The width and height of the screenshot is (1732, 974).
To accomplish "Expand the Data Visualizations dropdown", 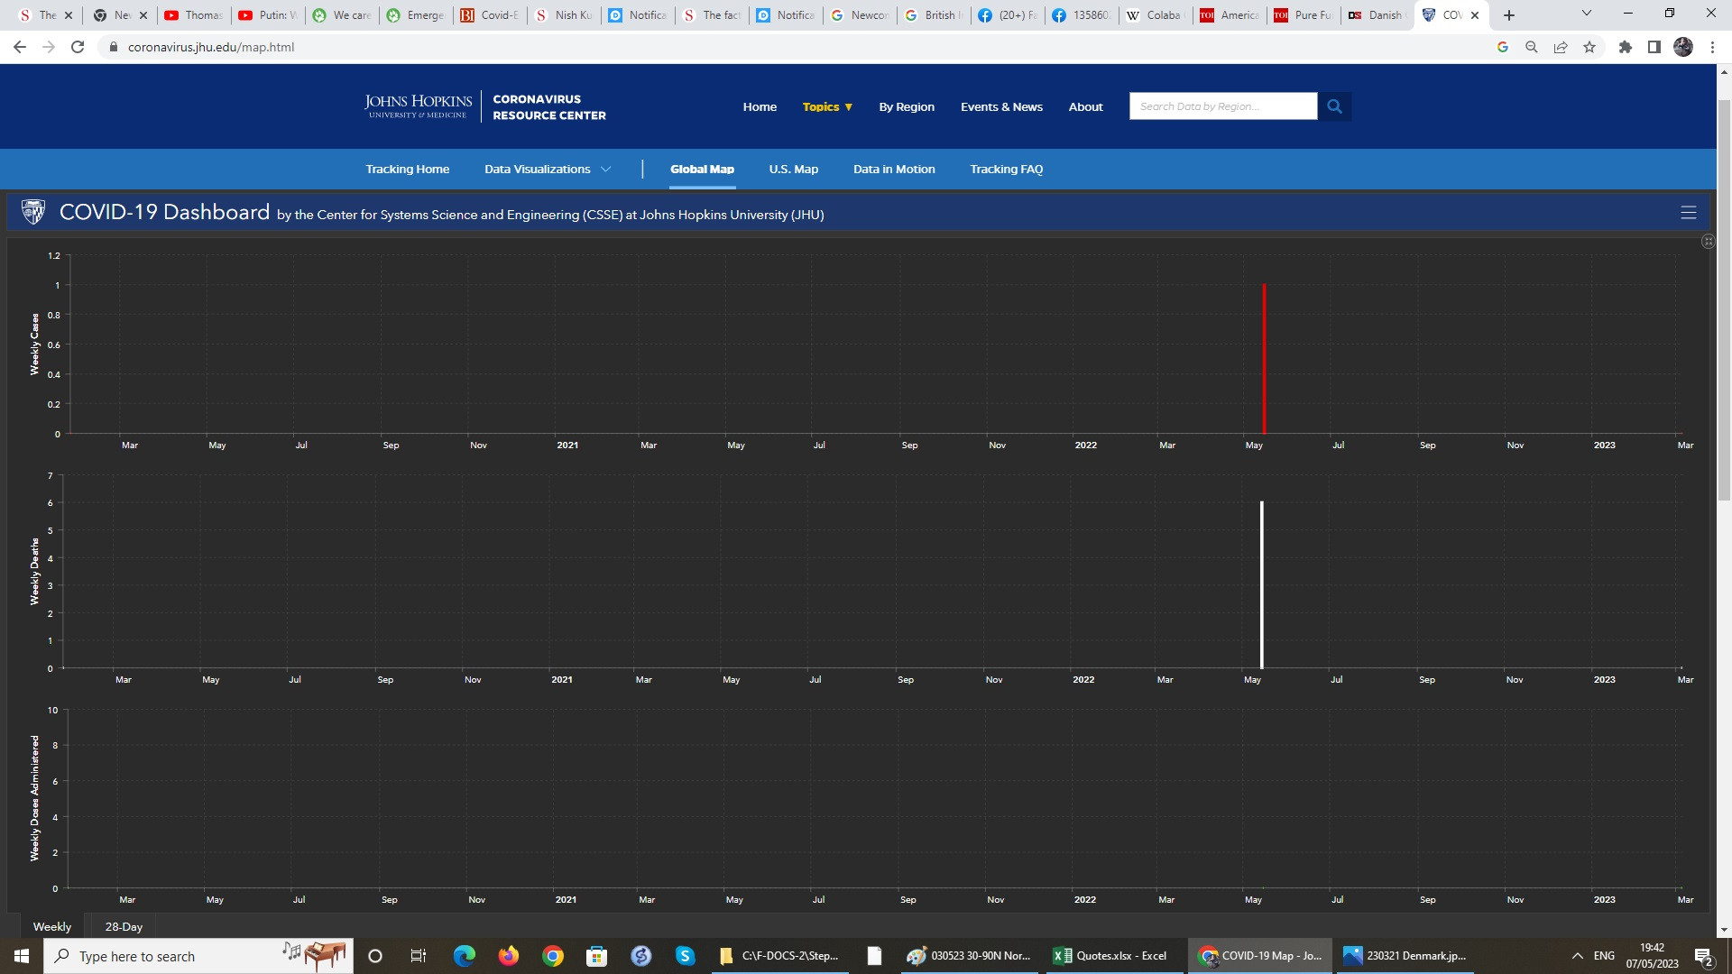I will click(548, 169).
